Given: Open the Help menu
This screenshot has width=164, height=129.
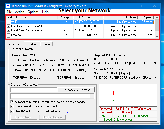Looking at the screenshot, I should pos(45,12).
